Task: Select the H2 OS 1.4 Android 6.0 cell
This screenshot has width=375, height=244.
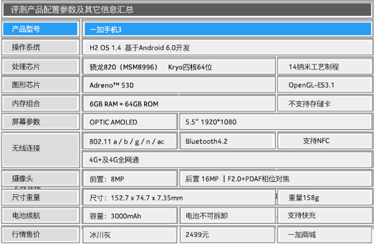Action: [x=227, y=48]
